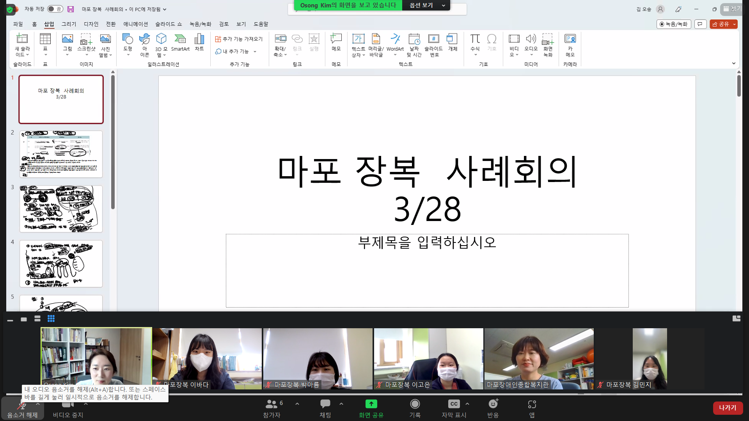Insert a chart (차트)
The width and height of the screenshot is (749, 421).
click(x=199, y=43)
